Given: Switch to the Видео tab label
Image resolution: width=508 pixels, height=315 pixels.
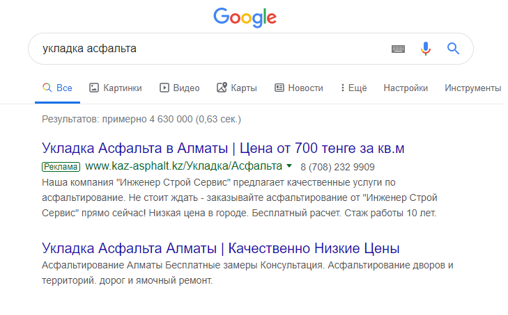Looking at the screenshot, I should [x=186, y=88].
